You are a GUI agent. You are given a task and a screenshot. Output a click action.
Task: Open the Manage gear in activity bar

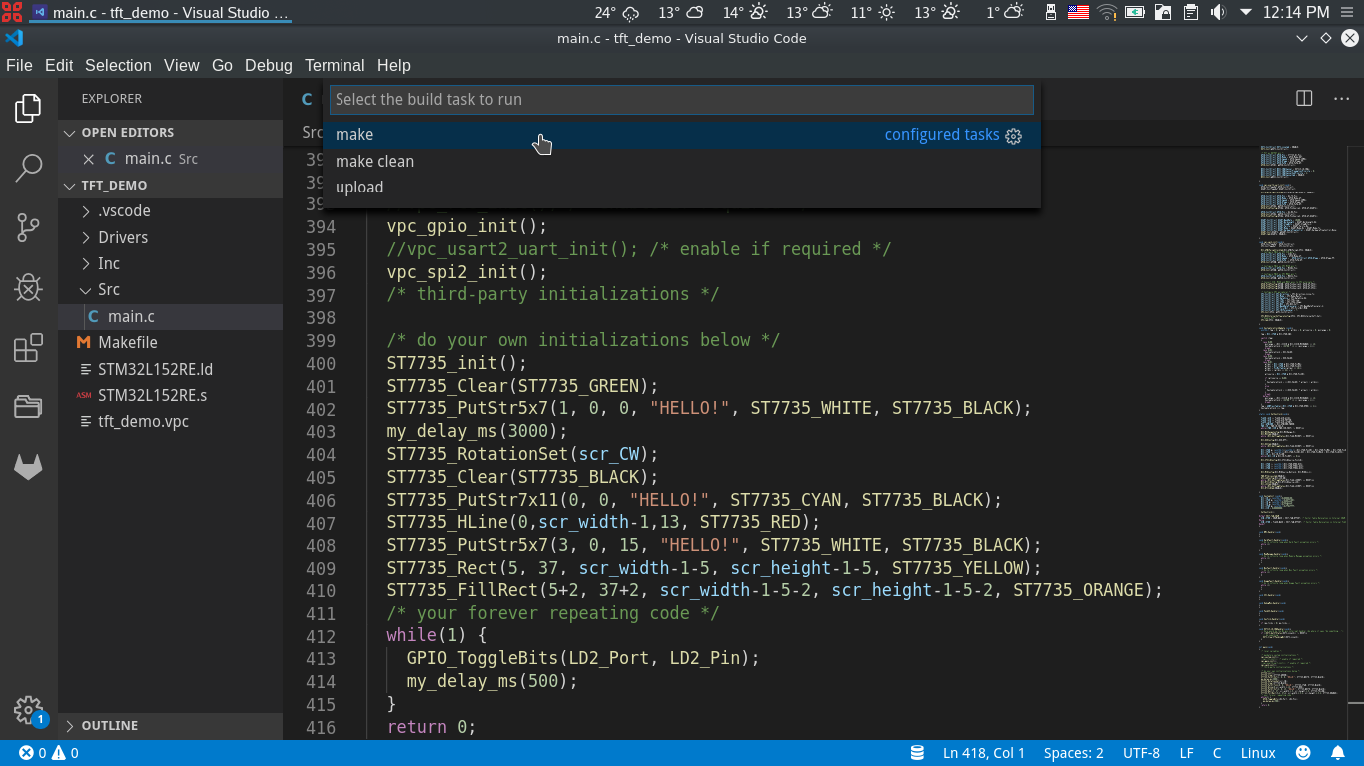pos(28,710)
